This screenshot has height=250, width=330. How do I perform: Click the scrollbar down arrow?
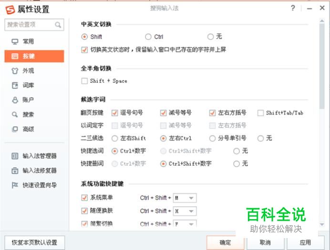tap(322, 225)
